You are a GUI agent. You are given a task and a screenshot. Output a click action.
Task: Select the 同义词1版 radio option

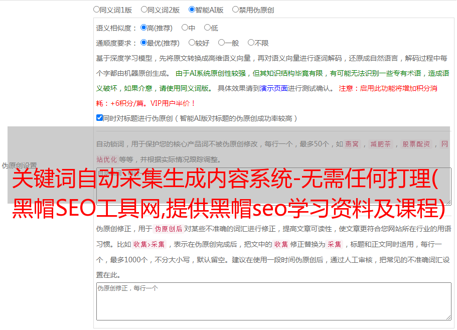[x=96, y=10]
